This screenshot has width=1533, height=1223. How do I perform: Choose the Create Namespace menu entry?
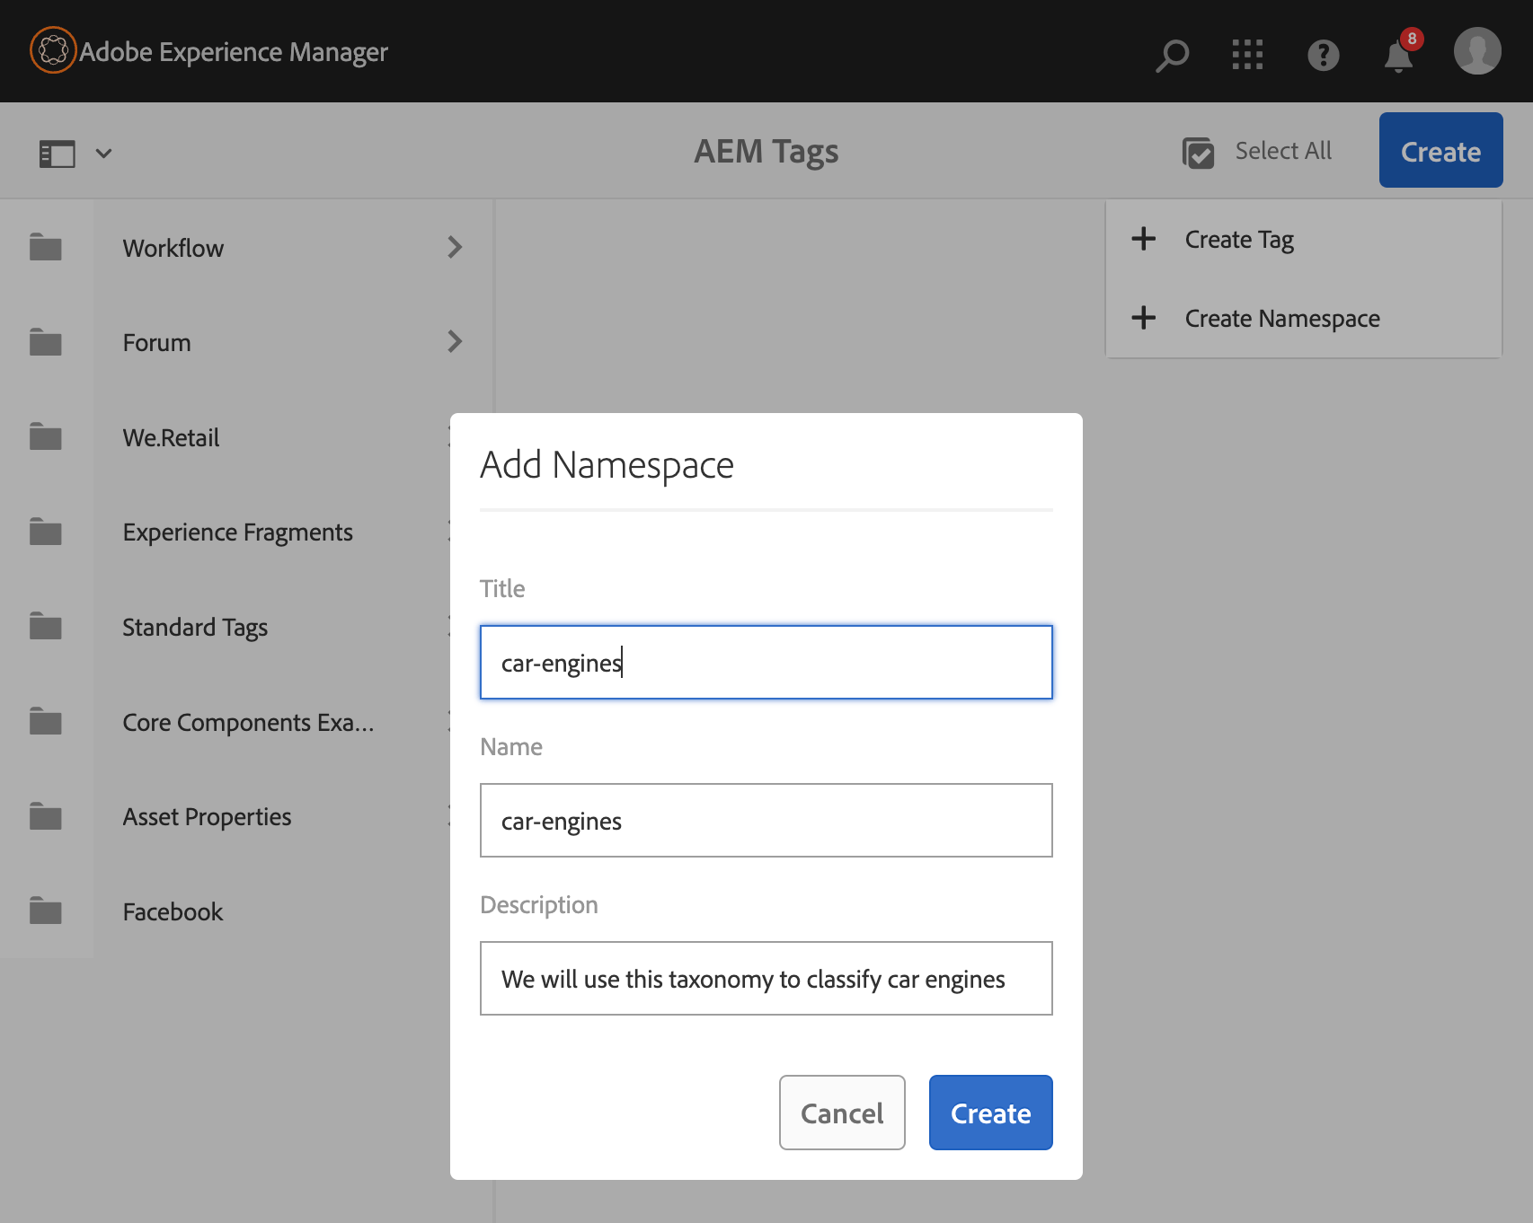(x=1303, y=318)
